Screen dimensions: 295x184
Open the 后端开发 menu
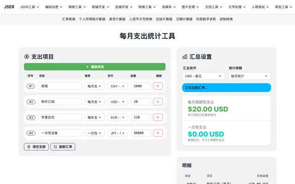click(x=124, y=7)
